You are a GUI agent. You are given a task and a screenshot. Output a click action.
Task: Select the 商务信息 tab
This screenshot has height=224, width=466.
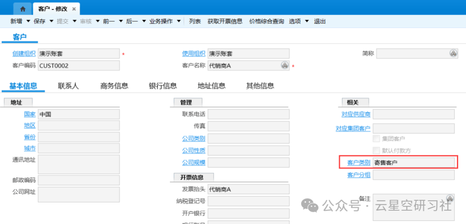[114, 86]
